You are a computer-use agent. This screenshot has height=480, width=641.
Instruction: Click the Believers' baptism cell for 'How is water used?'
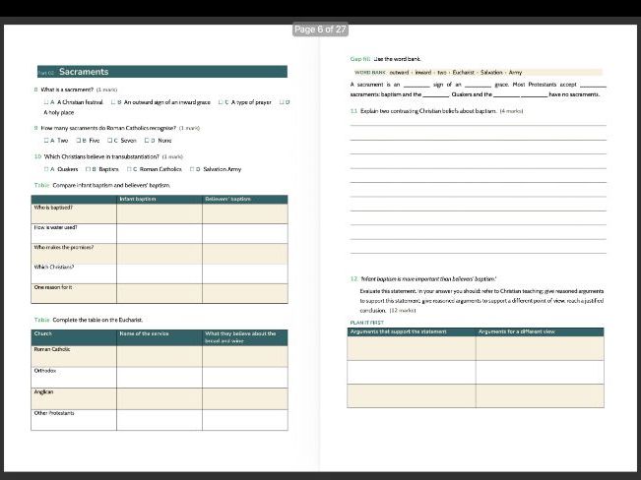tap(245, 234)
